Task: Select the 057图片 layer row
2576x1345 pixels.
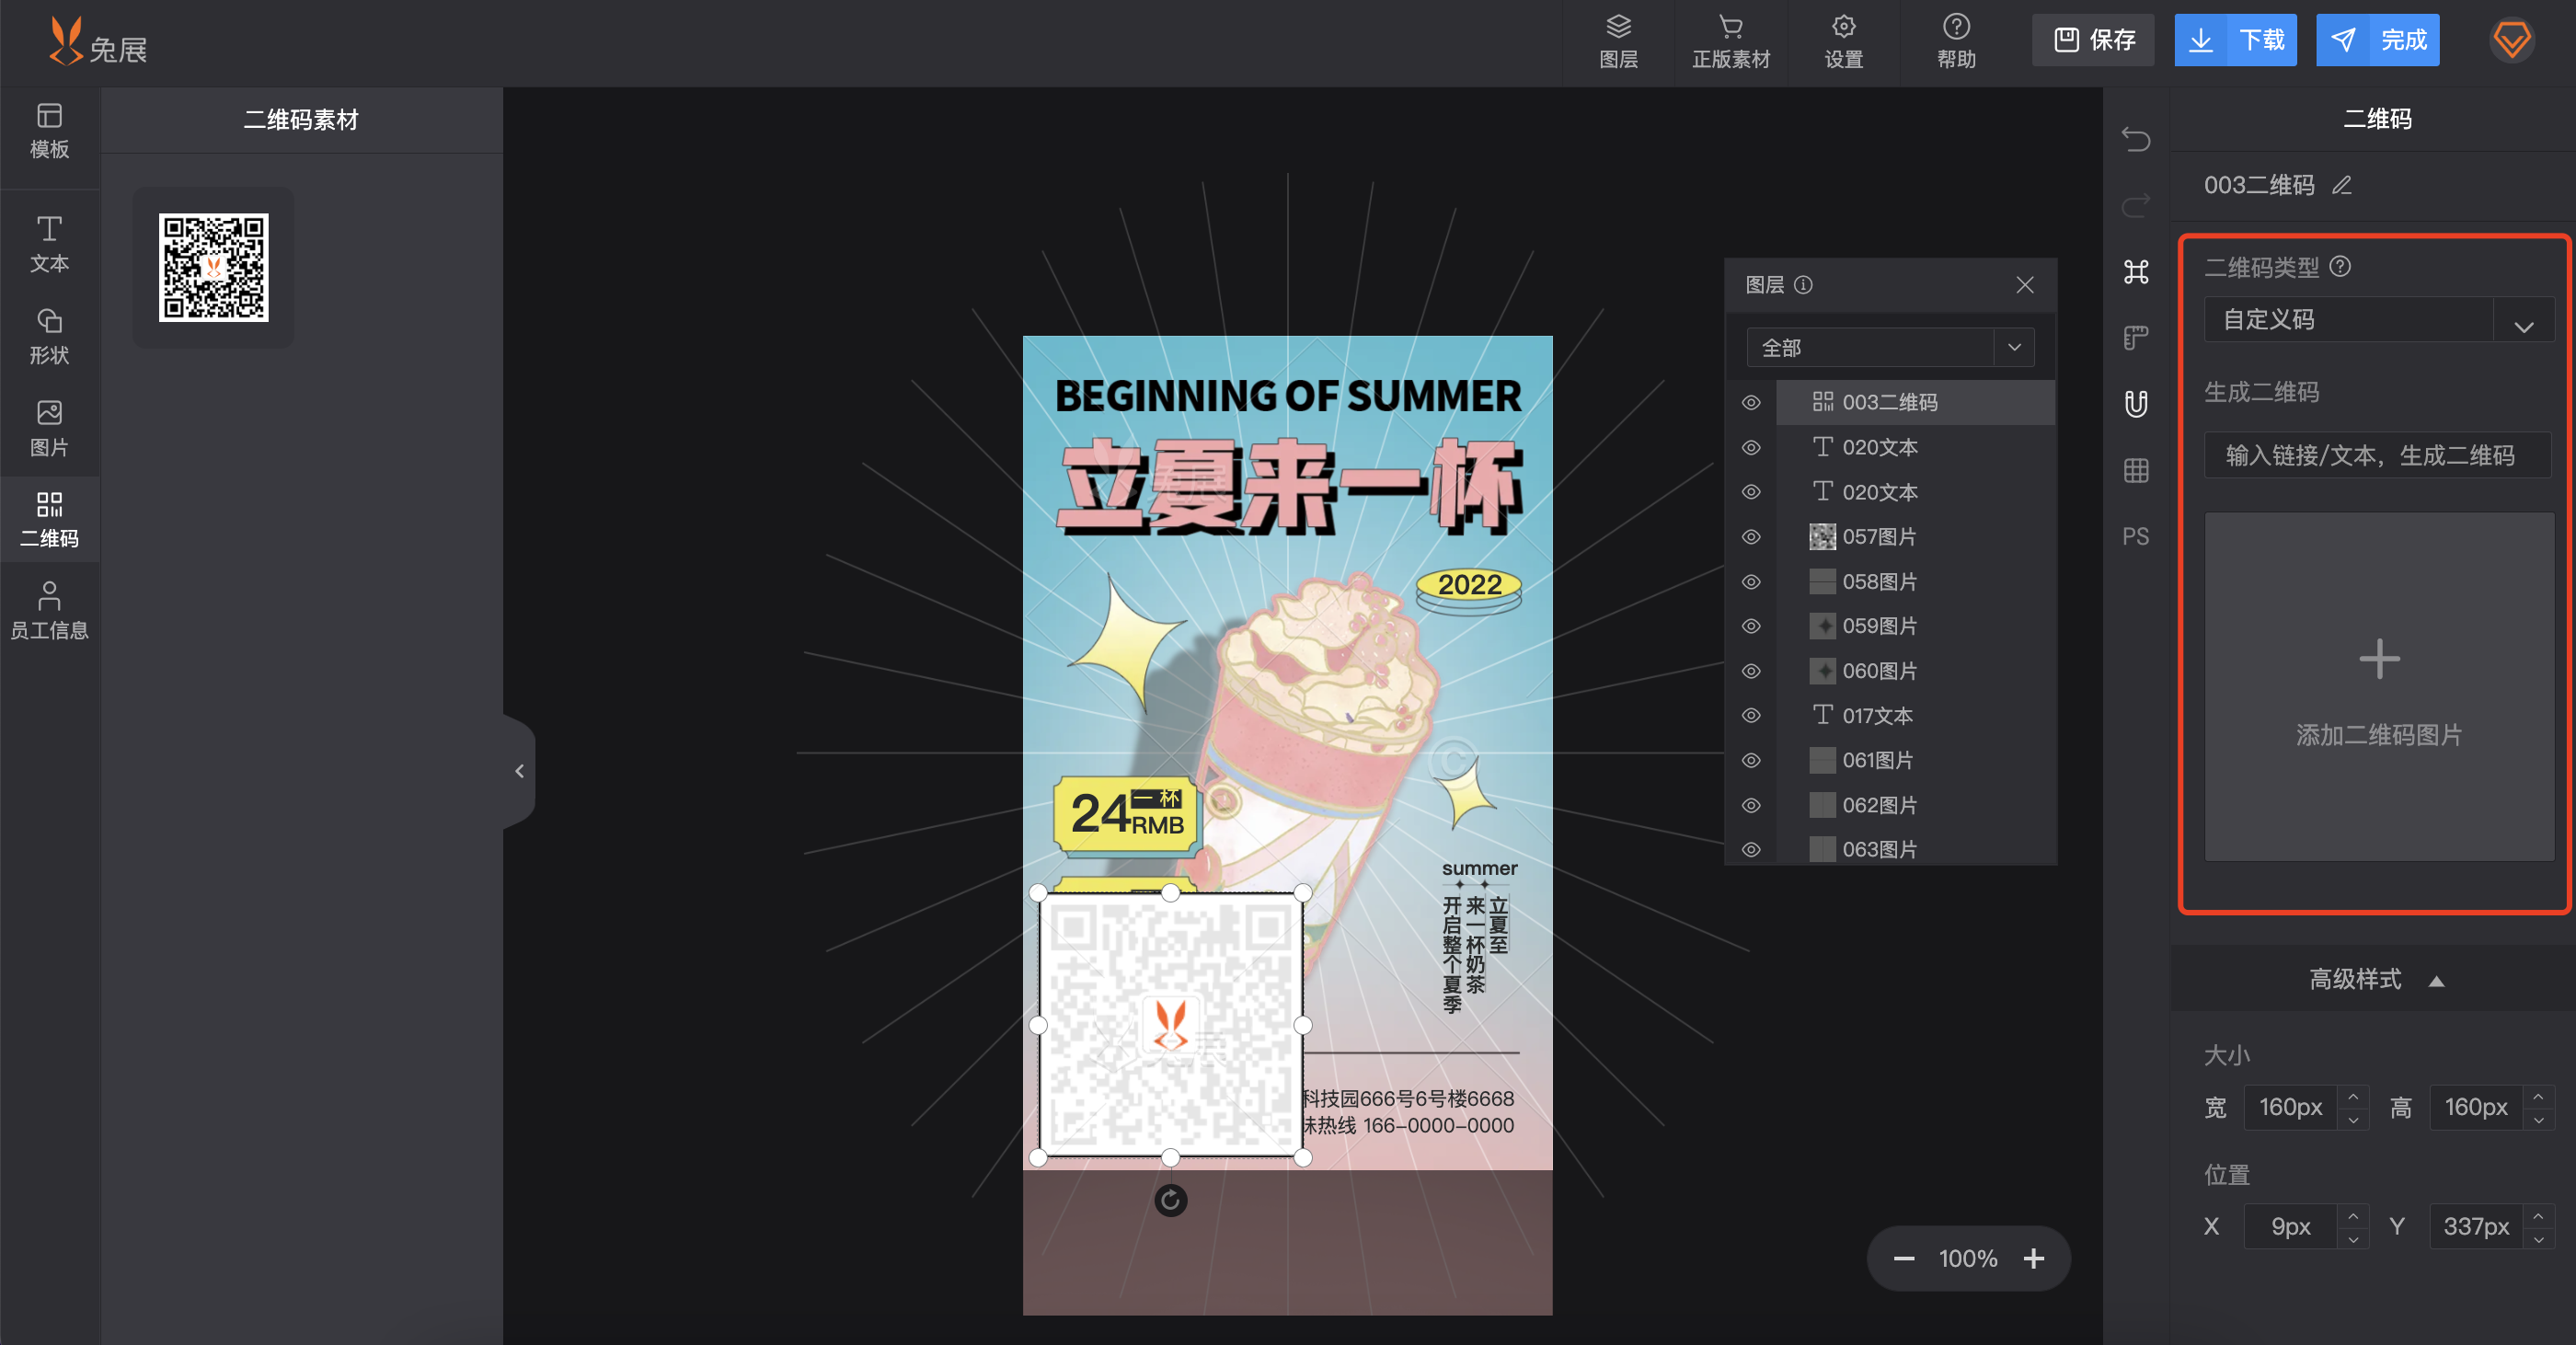Action: point(1915,537)
